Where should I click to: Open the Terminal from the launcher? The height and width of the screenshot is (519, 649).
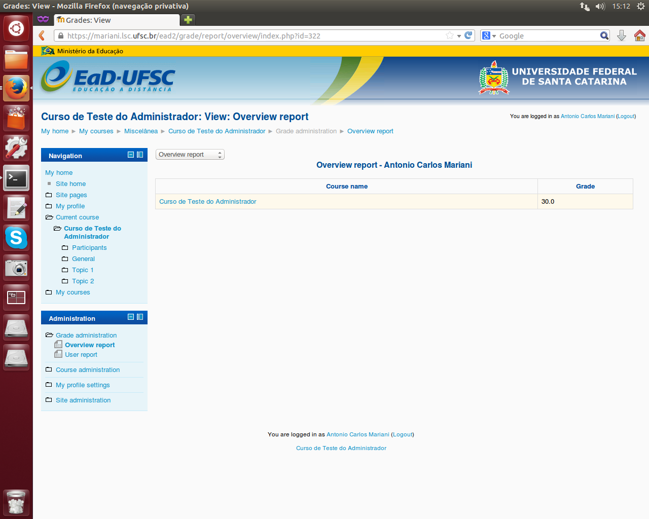pos(16,178)
